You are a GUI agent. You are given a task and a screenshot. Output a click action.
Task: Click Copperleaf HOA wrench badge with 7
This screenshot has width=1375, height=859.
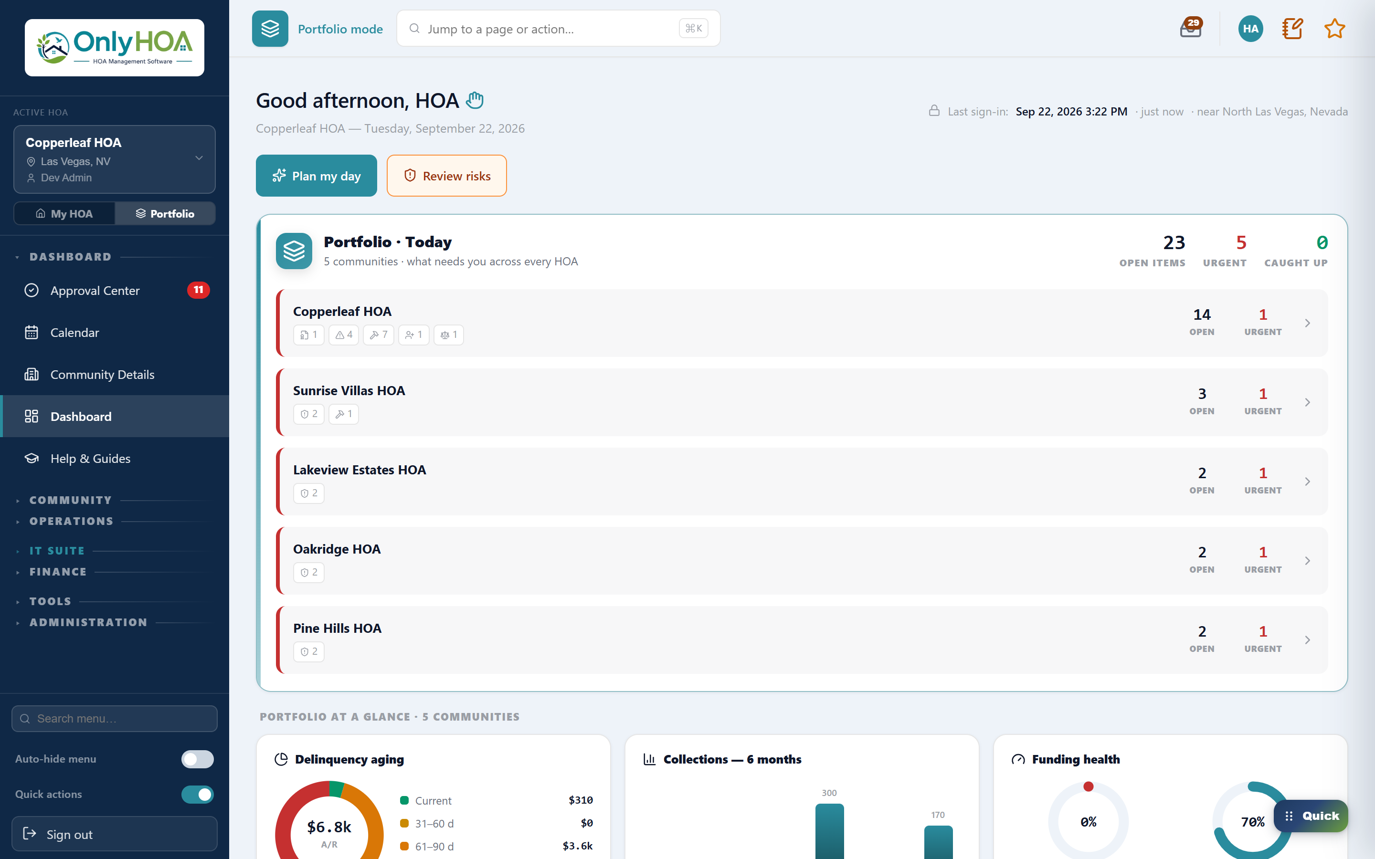click(x=379, y=335)
